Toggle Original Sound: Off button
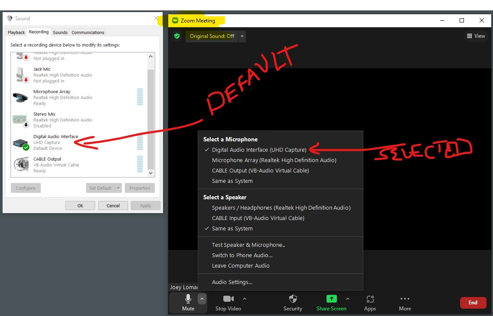Image resolution: width=493 pixels, height=316 pixels. (212, 36)
